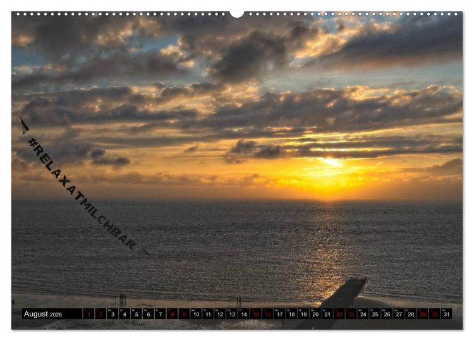The height and width of the screenshot is (341, 474).
Task: Select day 27 in the date strip
Action: 399,314
